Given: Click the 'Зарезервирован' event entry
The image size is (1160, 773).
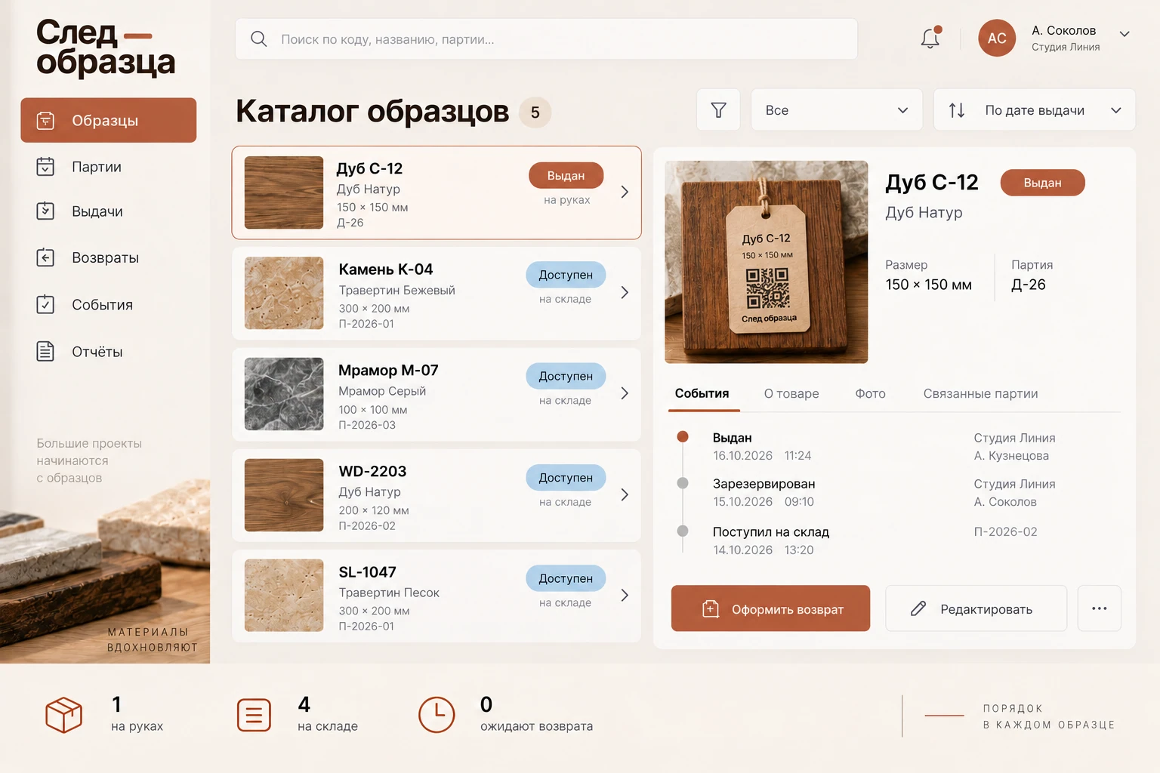Looking at the screenshot, I should pos(764,492).
